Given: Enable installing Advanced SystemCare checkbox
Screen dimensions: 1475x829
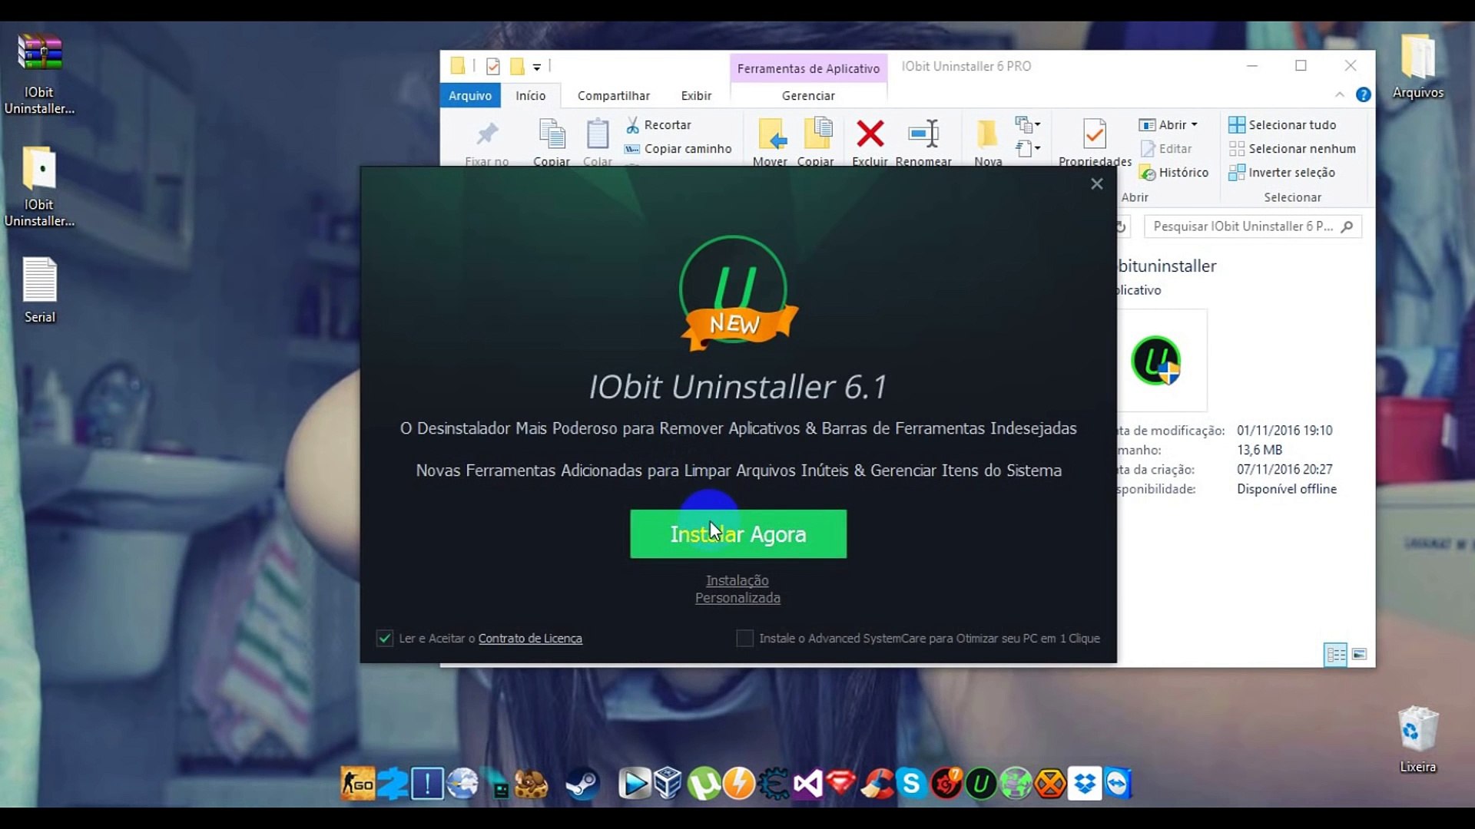Looking at the screenshot, I should point(744,638).
